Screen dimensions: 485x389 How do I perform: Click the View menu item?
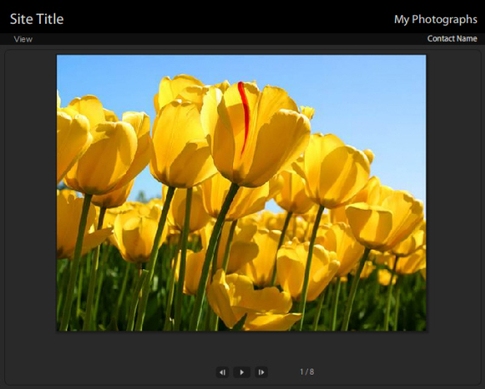tap(23, 39)
